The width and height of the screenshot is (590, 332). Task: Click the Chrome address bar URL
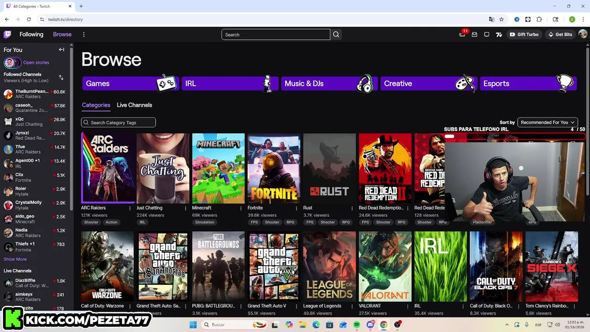tap(65, 19)
